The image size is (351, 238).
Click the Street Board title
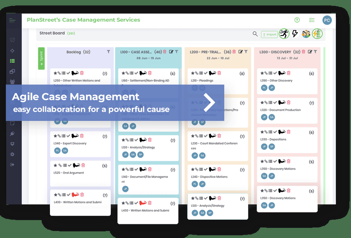(x=52, y=33)
